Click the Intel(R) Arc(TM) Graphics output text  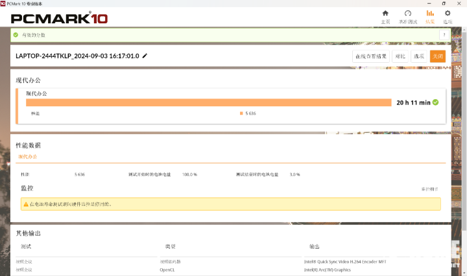point(328,270)
